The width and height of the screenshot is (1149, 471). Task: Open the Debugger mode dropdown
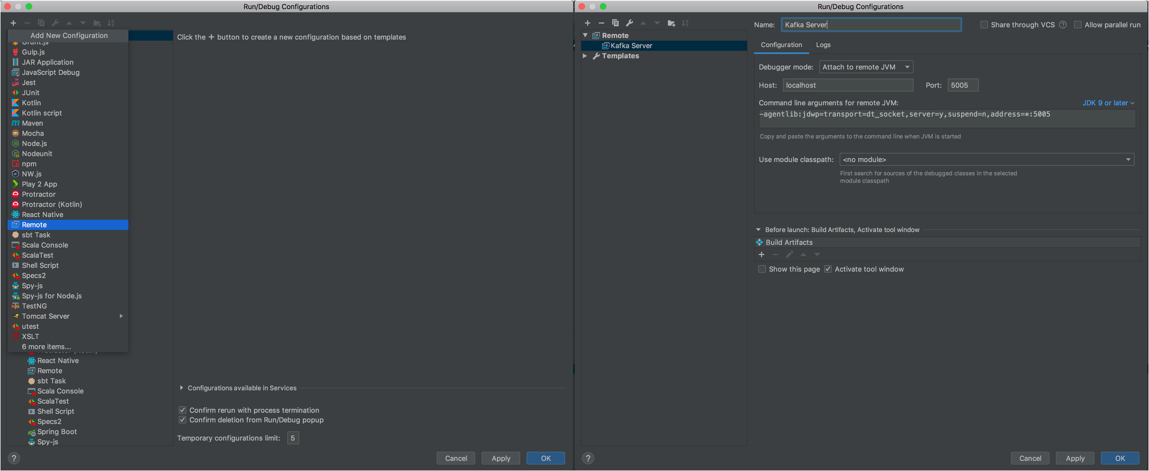(x=866, y=67)
